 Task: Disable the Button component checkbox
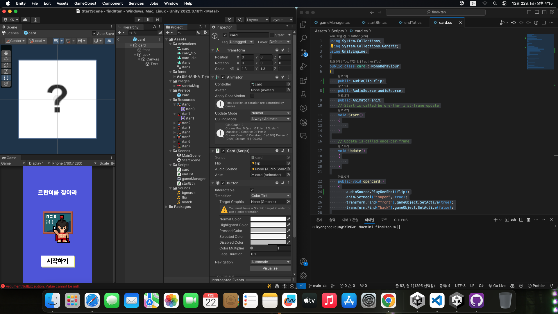(223, 183)
